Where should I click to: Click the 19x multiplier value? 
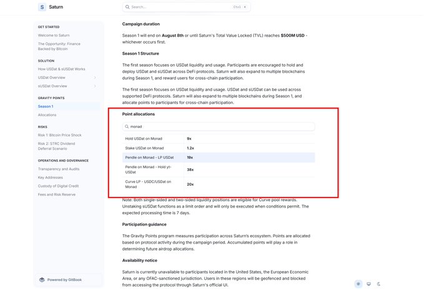tap(190, 158)
